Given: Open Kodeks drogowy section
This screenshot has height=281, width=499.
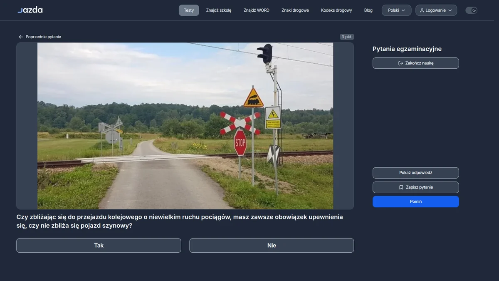Looking at the screenshot, I should tap(336, 10).
